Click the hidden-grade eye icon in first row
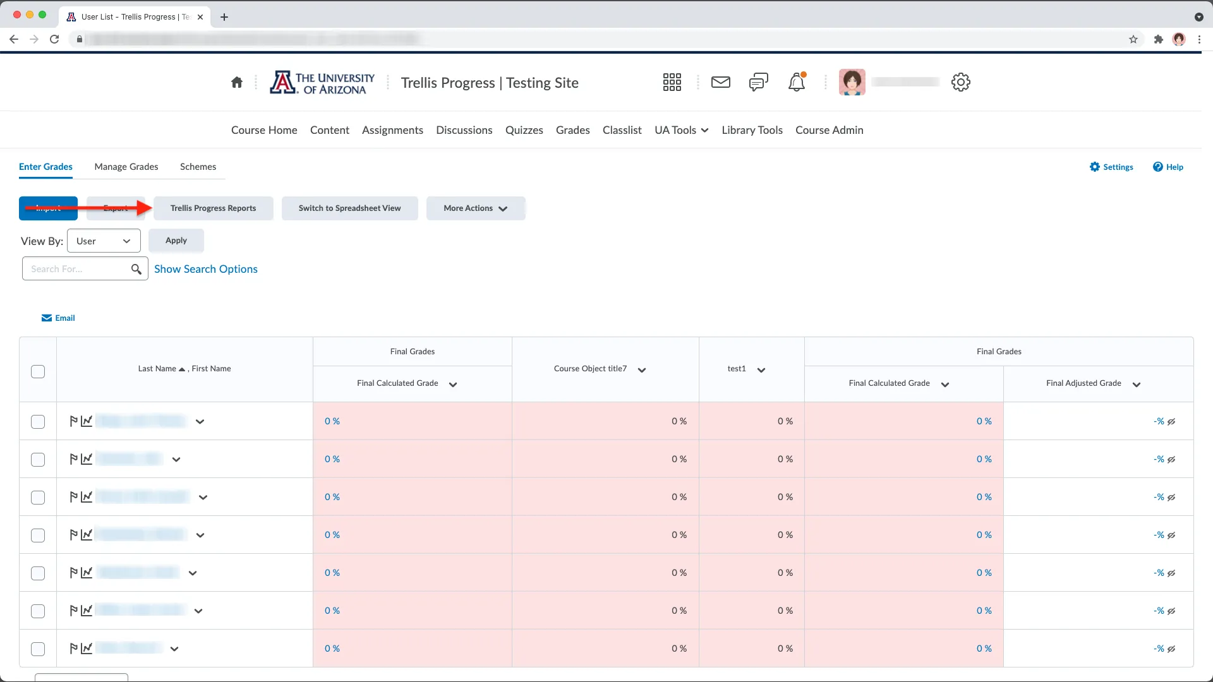The image size is (1213, 682). 1171,422
